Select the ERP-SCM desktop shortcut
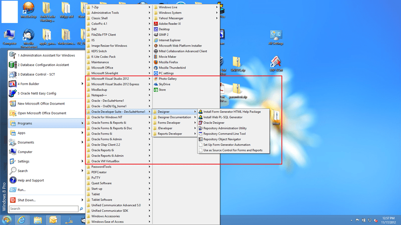 (x=276, y=64)
